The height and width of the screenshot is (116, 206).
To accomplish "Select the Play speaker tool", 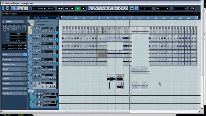I will point(123,8).
